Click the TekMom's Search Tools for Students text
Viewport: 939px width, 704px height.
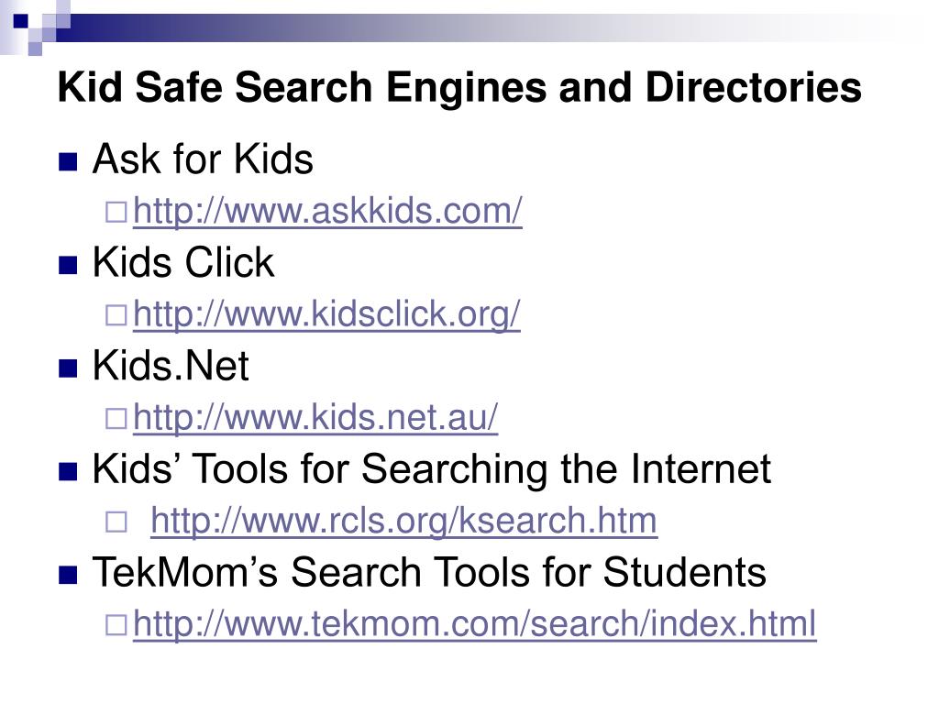point(429,572)
